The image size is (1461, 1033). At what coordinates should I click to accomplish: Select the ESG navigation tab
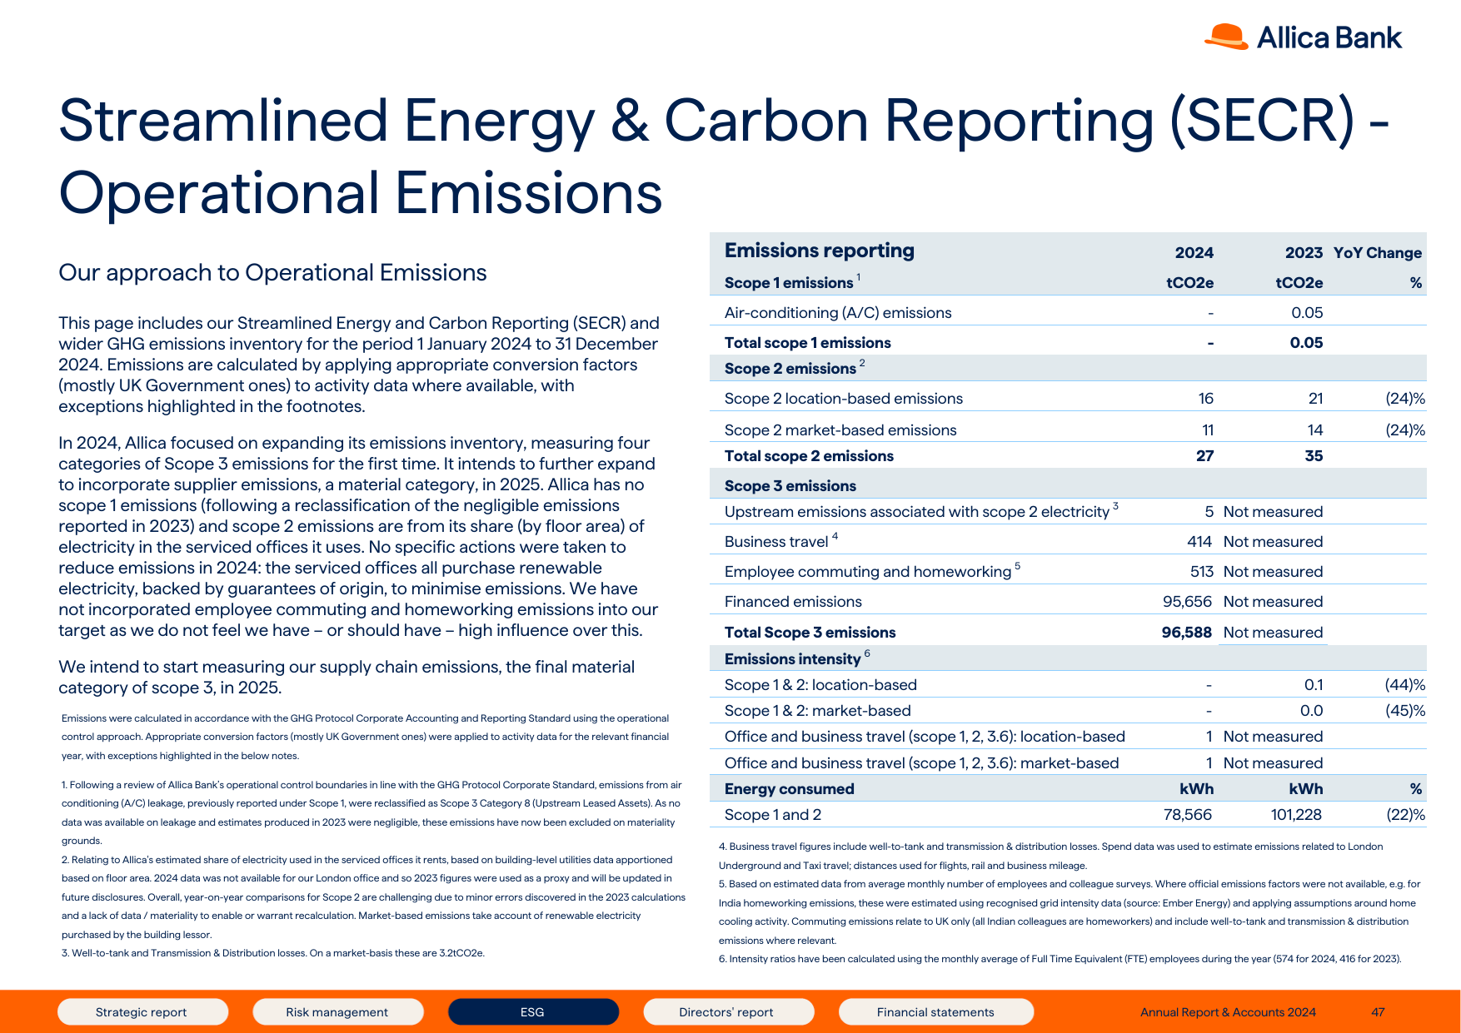click(x=533, y=1011)
